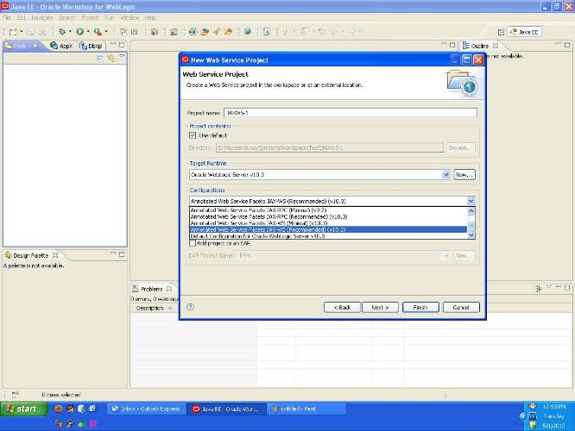Open the Run toolbar dropdown arrow

(x=88, y=32)
